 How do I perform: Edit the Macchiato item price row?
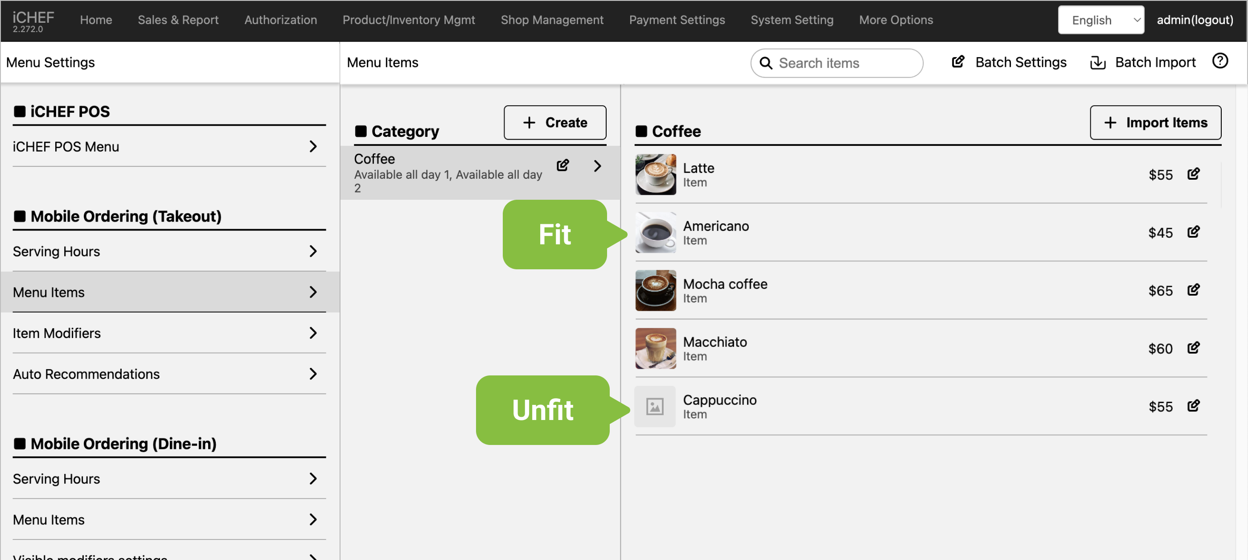[x=1193, y=348]
